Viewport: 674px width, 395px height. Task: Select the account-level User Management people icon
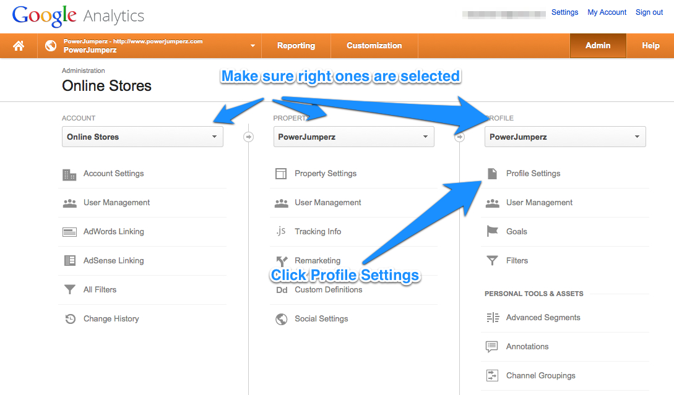pyautogui.click(x=70, y=203)
